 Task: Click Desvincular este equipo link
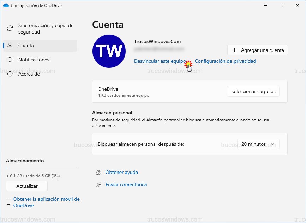pos(160,61)
